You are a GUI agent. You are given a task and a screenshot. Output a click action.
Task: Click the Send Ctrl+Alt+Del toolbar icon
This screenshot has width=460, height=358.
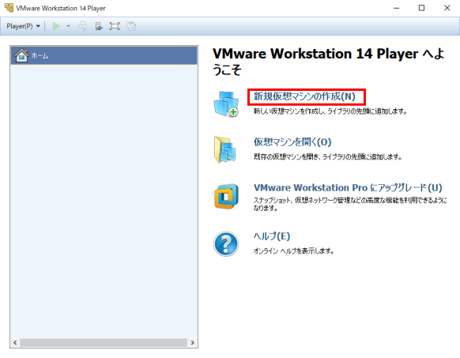[82, 26]
